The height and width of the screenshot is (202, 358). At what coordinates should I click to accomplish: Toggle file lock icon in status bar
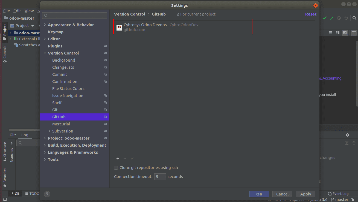click(353, 200)
